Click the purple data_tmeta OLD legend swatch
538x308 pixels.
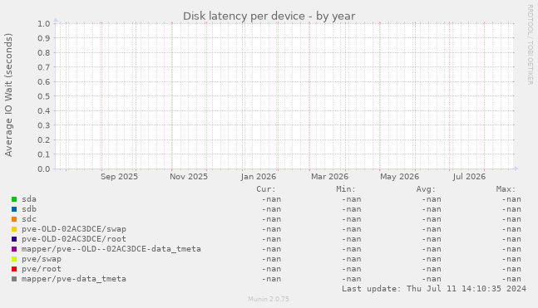(x=14, y=249)
